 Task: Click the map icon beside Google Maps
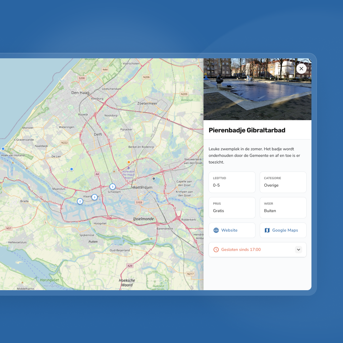click(267, 230)
